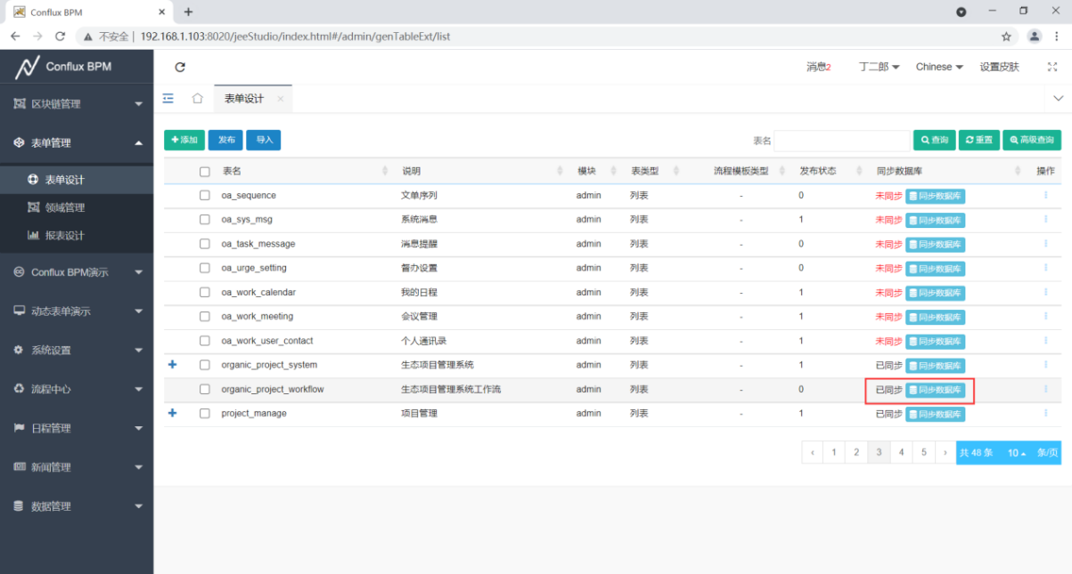
Task: Check the organic_project_workflow row checkbox
Action: tap(205, 389)
